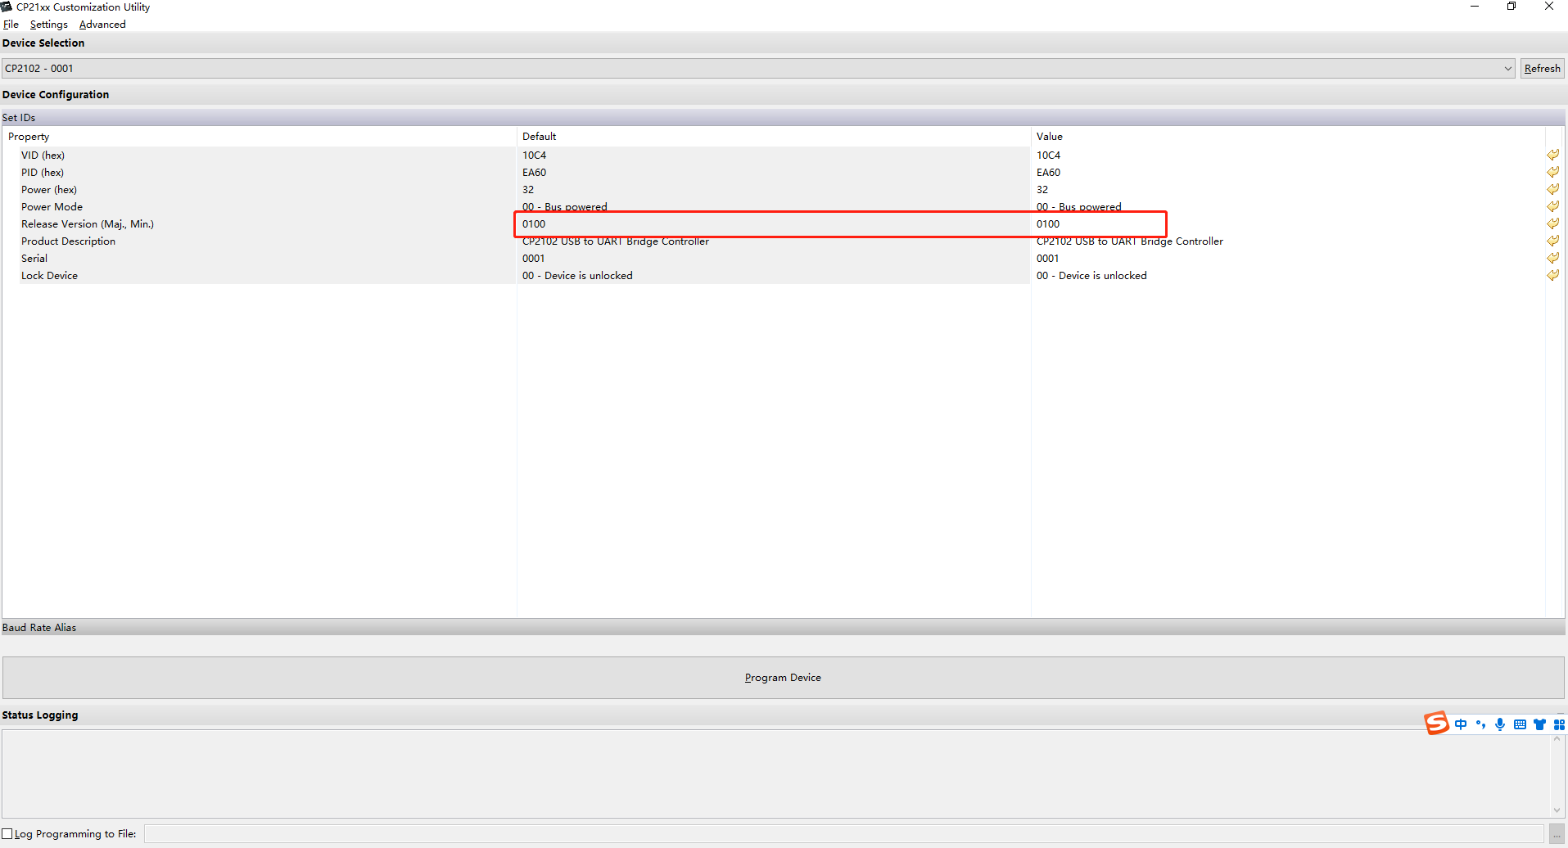Reset the Power Mode row to default
Viewport: 1568px width, 848px height.
pos(1552,206)
